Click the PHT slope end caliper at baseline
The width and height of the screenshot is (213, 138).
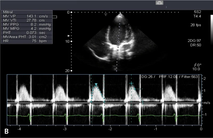(x=143, y=103)
